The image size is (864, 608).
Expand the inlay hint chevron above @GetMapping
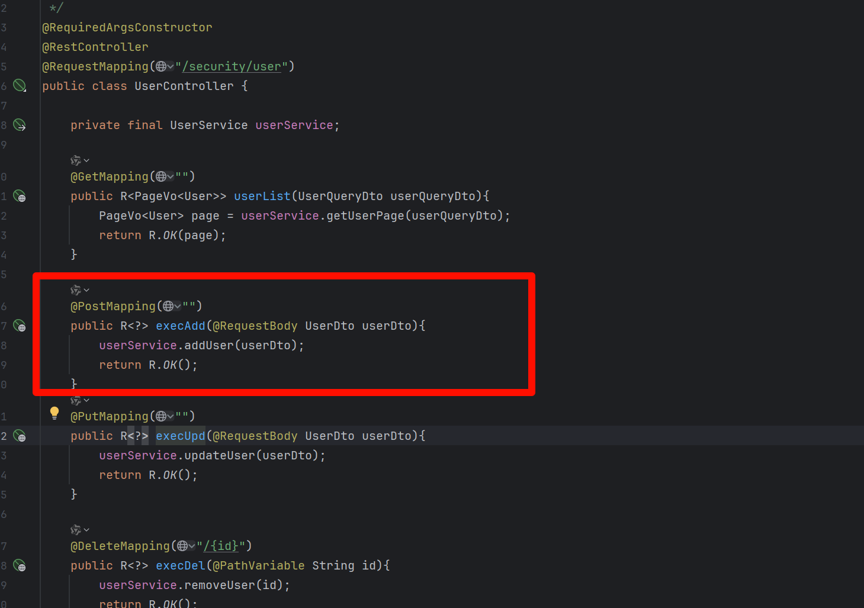pos(86,160)
